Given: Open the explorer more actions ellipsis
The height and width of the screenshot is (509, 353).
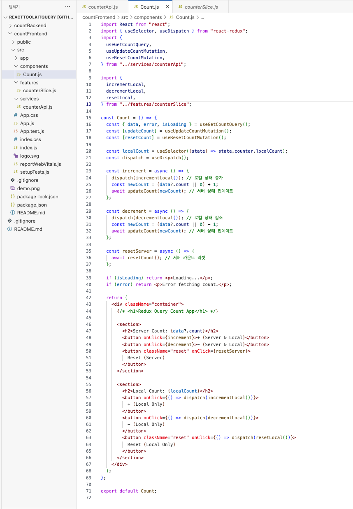Looking at the screenshot, I should tap(67, 7).
